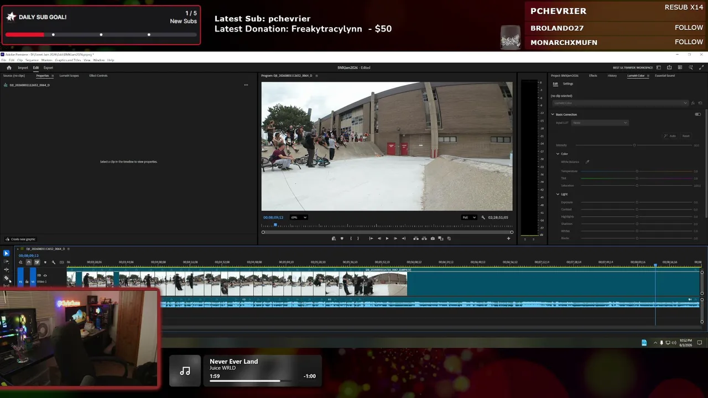Open the Lumetri Color effect selector dropdown
The width and height of the screenshot is (708, 398).
coord(621,103)
